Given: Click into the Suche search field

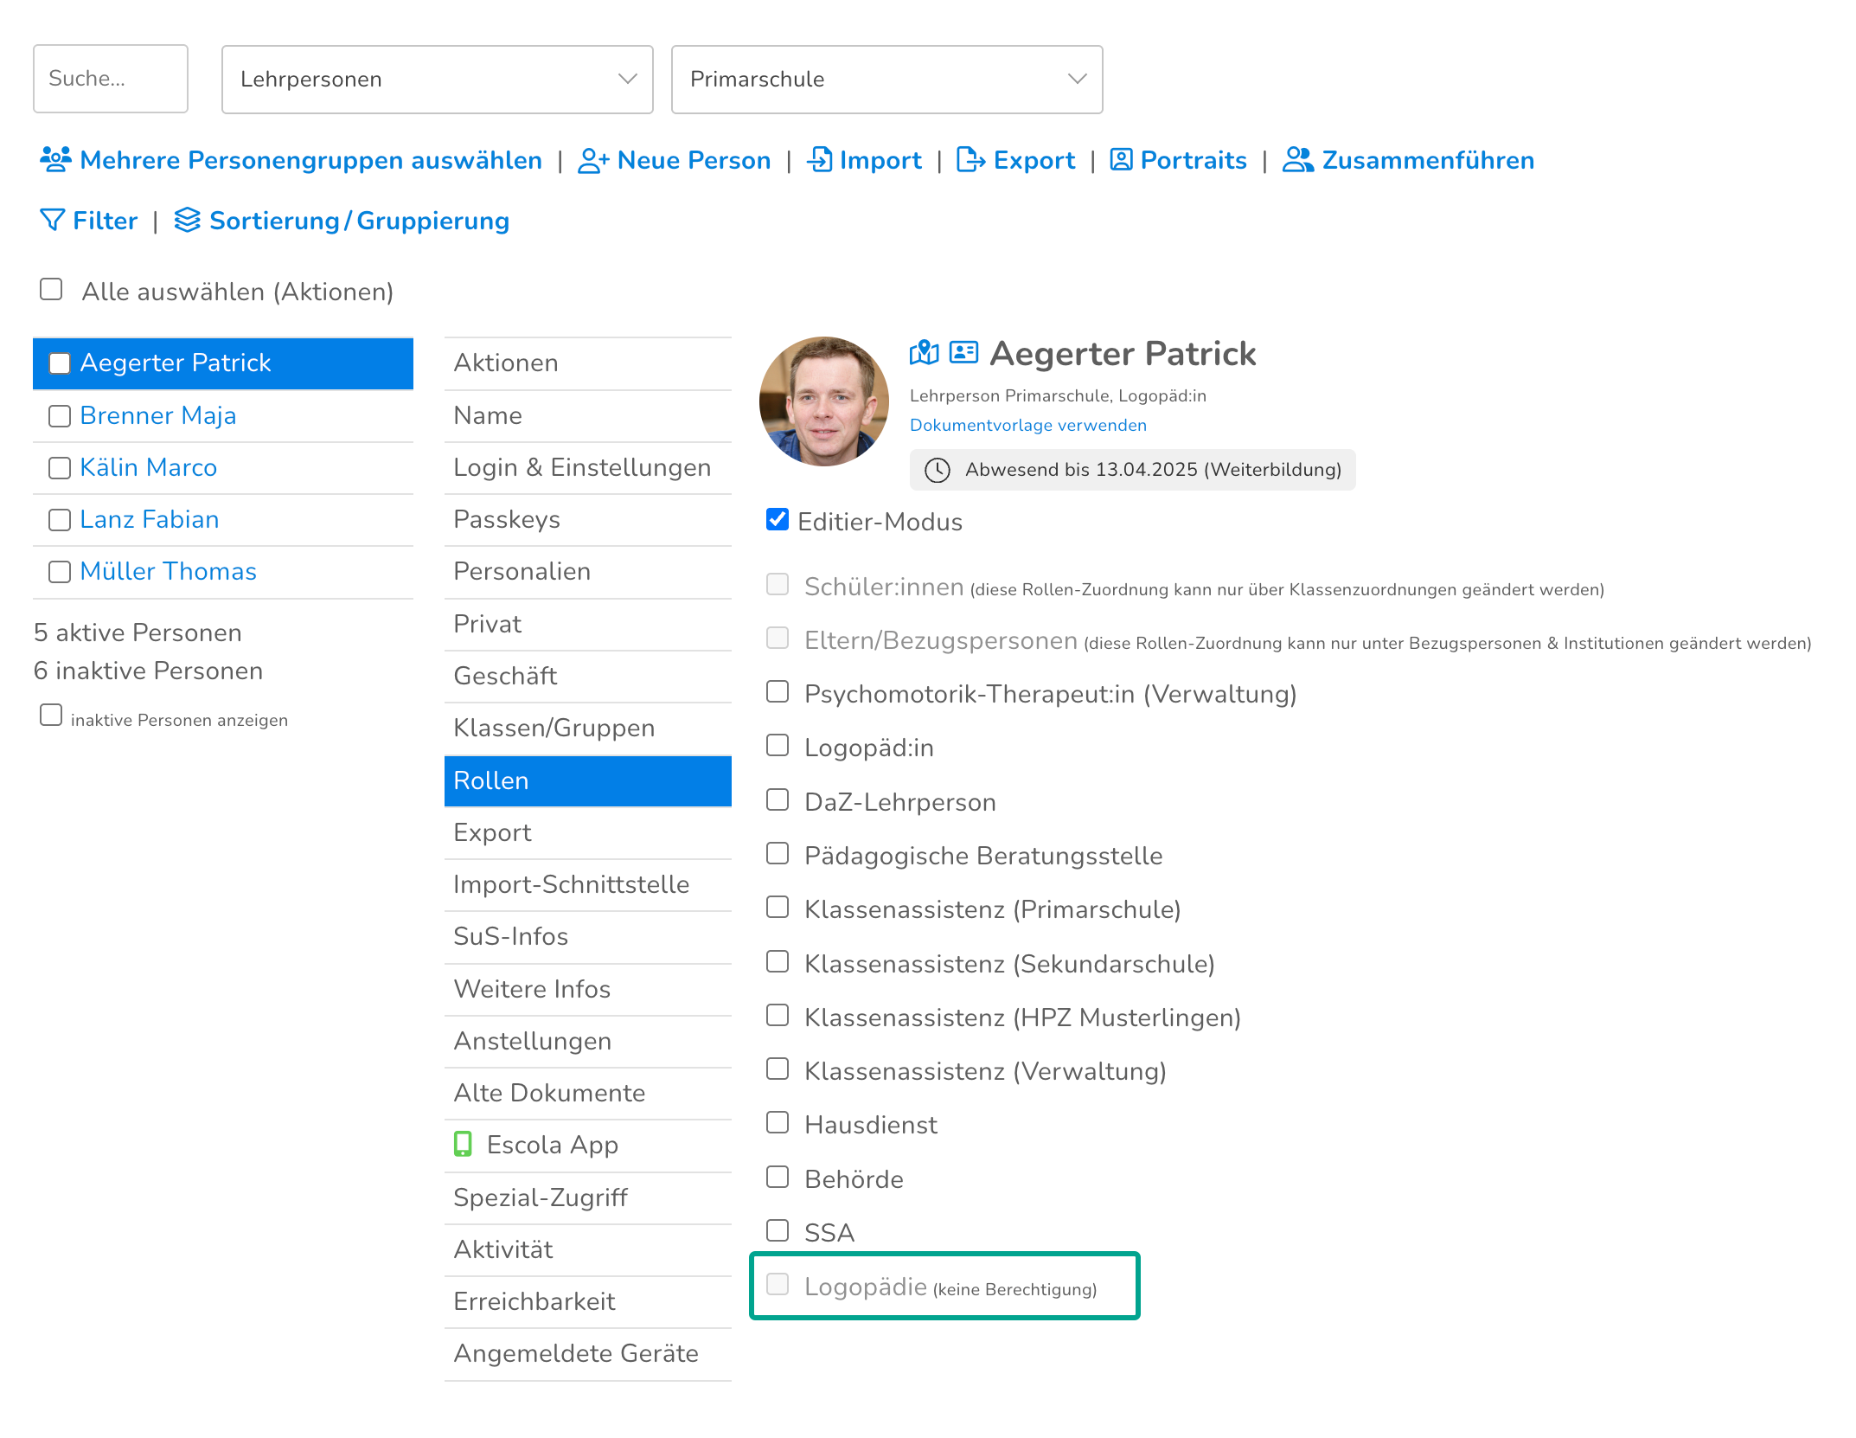Looking at the screenshot, I should [110, 79].
